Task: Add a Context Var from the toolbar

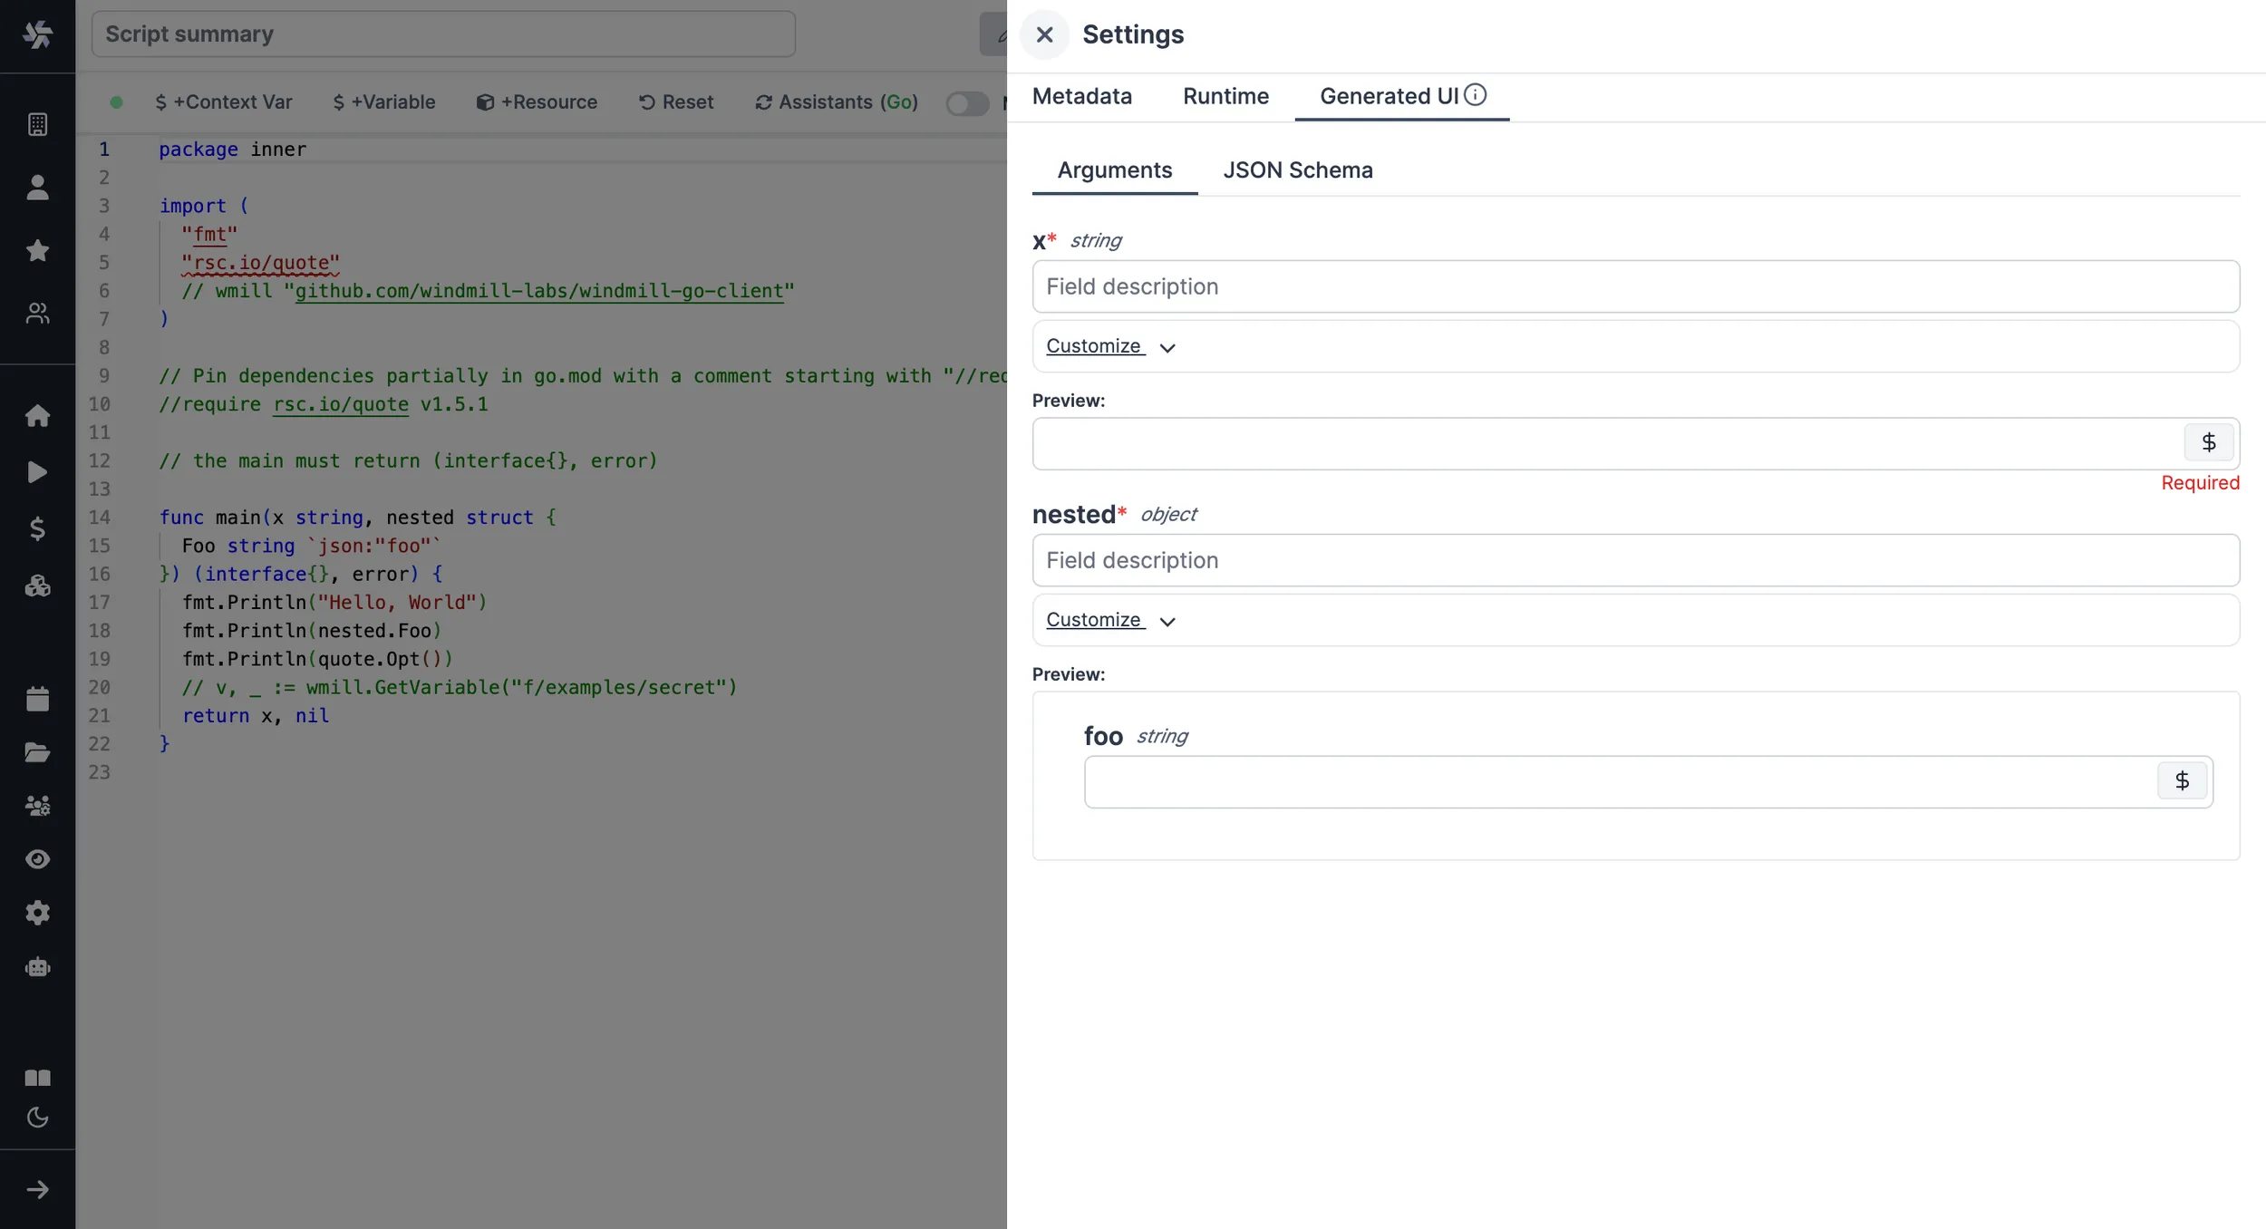Action: [223, 102]
